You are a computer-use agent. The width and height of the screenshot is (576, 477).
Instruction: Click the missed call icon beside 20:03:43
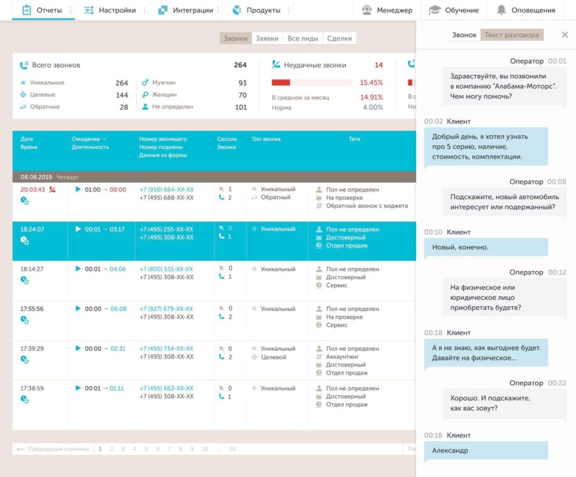pos(52,190)
